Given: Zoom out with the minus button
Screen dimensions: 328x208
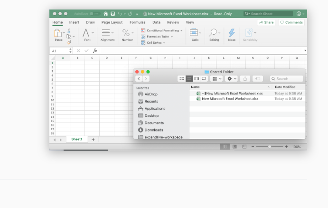Looking at the screenshot, I should click(253, 147).
